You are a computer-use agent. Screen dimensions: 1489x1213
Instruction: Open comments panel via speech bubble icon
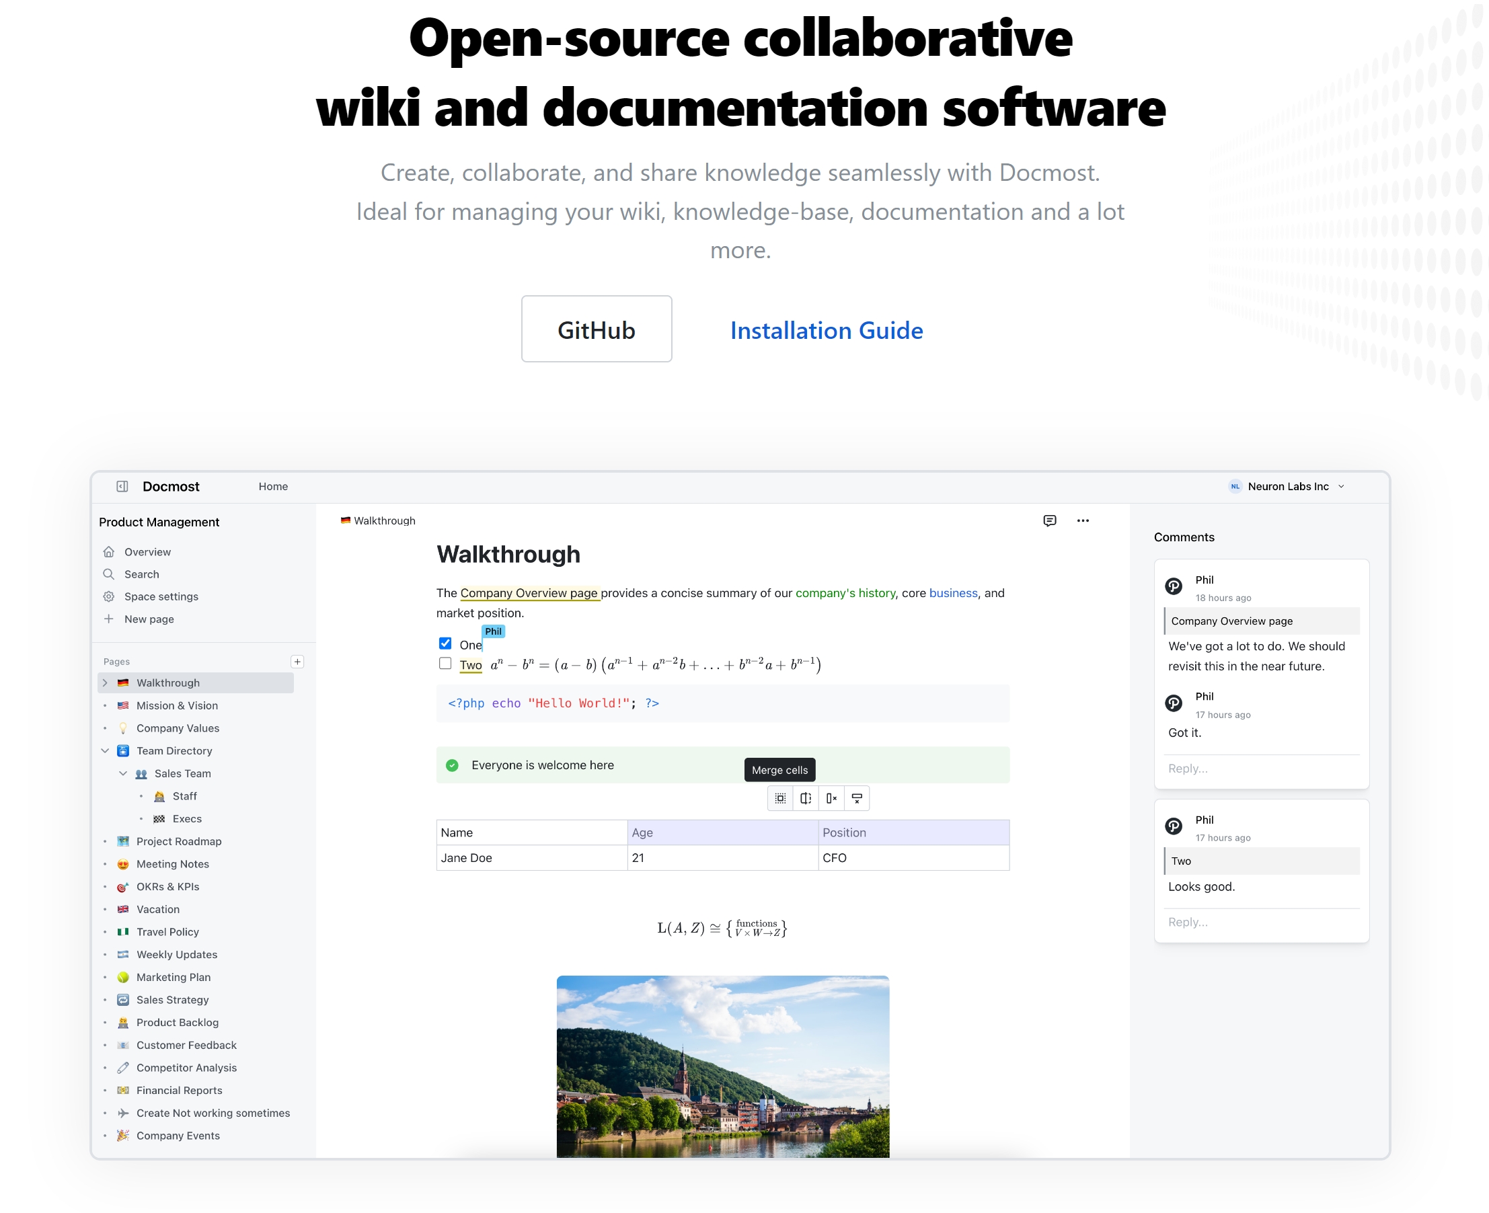pyautogui.click(x=1048, y=520)
